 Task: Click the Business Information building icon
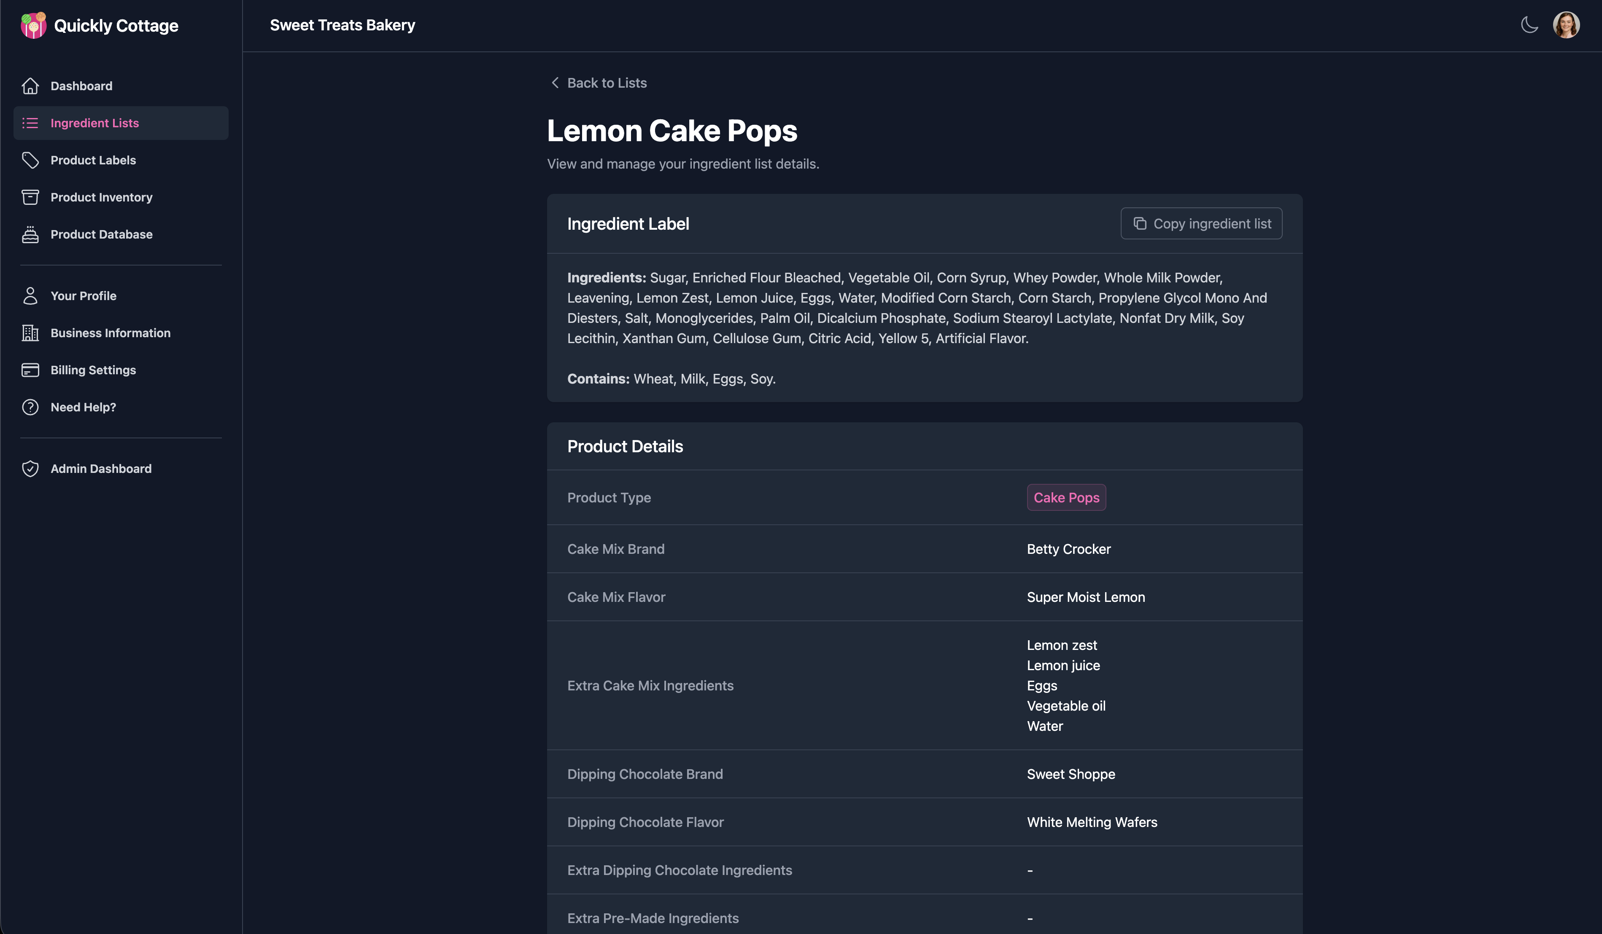tap(31, 332)
